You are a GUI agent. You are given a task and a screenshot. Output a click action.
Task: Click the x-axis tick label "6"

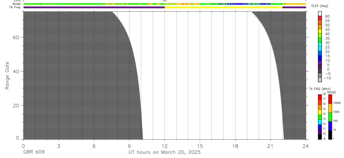click(94, 146)
